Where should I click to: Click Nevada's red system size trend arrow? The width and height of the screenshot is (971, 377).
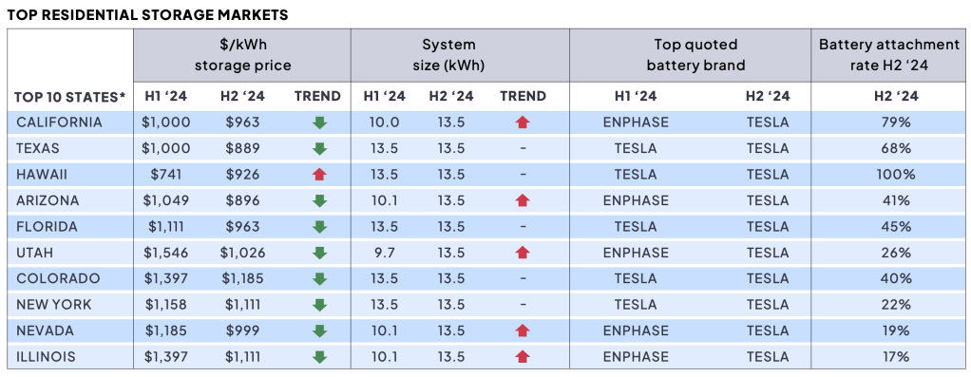[x=523, y=330]
